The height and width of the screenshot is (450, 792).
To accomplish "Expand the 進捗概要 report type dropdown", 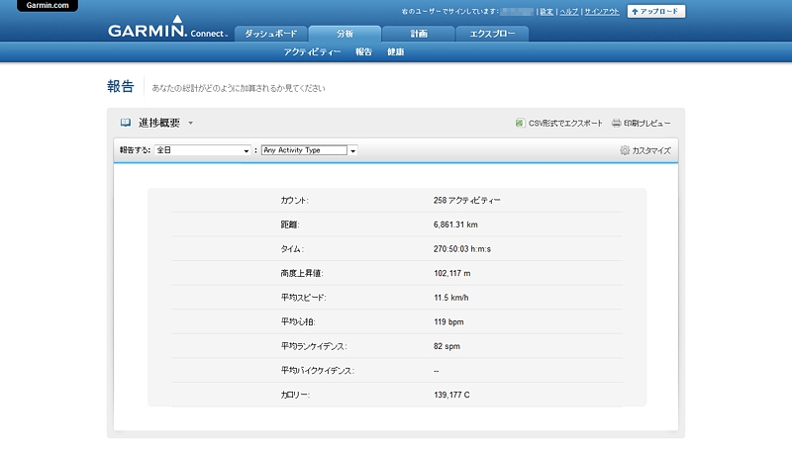I will coord(191,124).
